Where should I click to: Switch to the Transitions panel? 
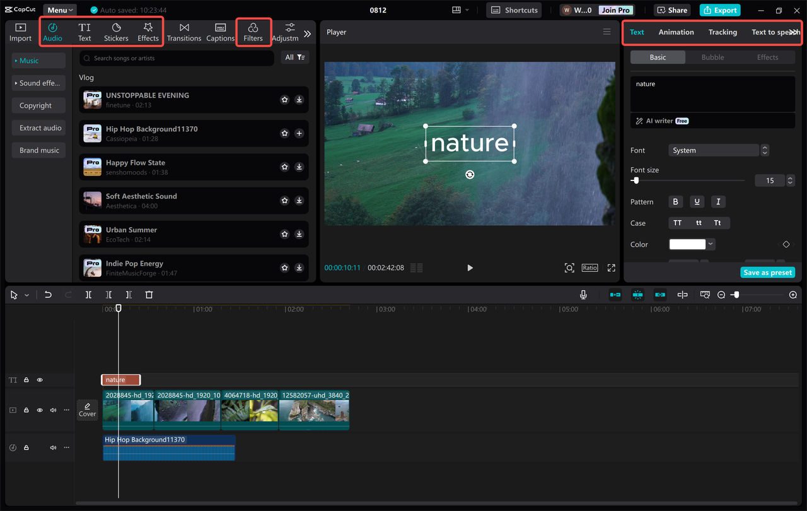pyautogui.click(x=184, y=32)
